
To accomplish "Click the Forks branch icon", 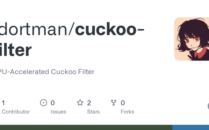I will coord(114,103).
